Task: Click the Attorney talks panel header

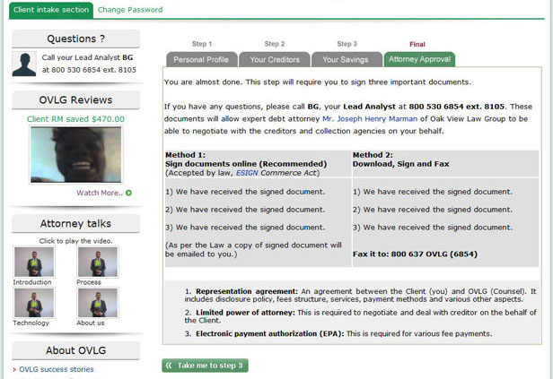Action: coord(75,223)
